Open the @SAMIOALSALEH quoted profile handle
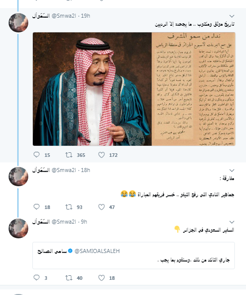This screenshot has width=246, height=295. (97, 251)
